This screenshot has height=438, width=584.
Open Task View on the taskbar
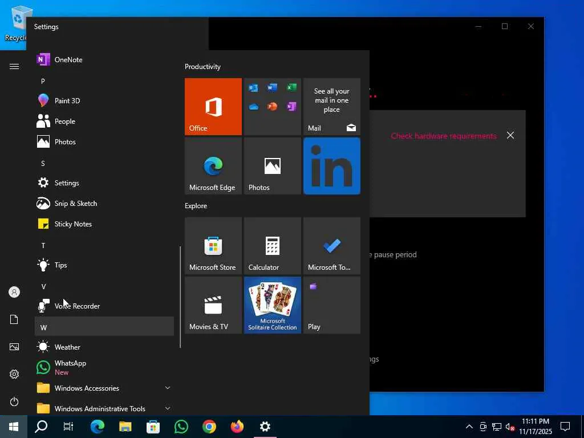tap(68, 427)
